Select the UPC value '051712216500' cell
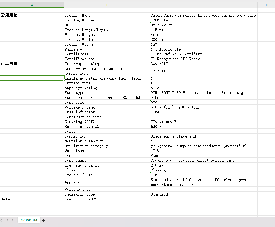275x227 pixels. pos(204,25)
